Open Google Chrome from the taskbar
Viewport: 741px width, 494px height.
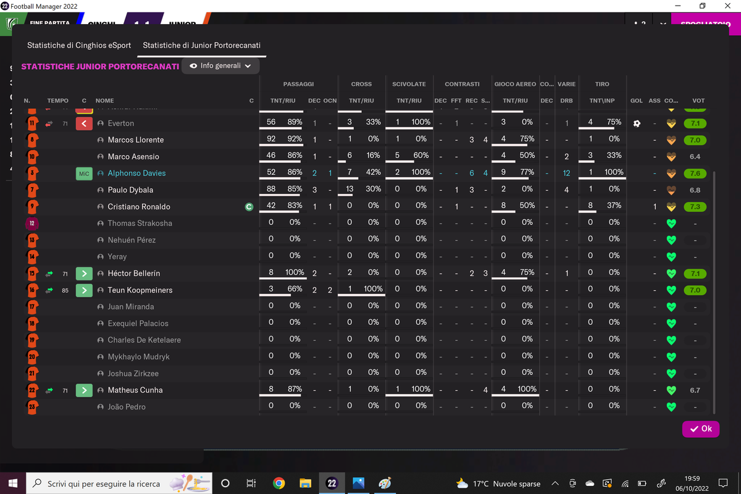pyautogui.click(x=278, y=484)
